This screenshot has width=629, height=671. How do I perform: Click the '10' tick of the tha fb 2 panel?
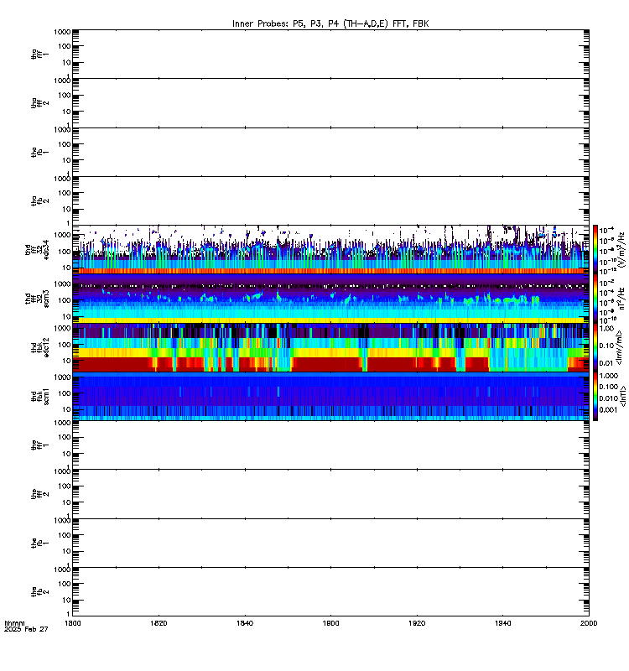point(66,209)
